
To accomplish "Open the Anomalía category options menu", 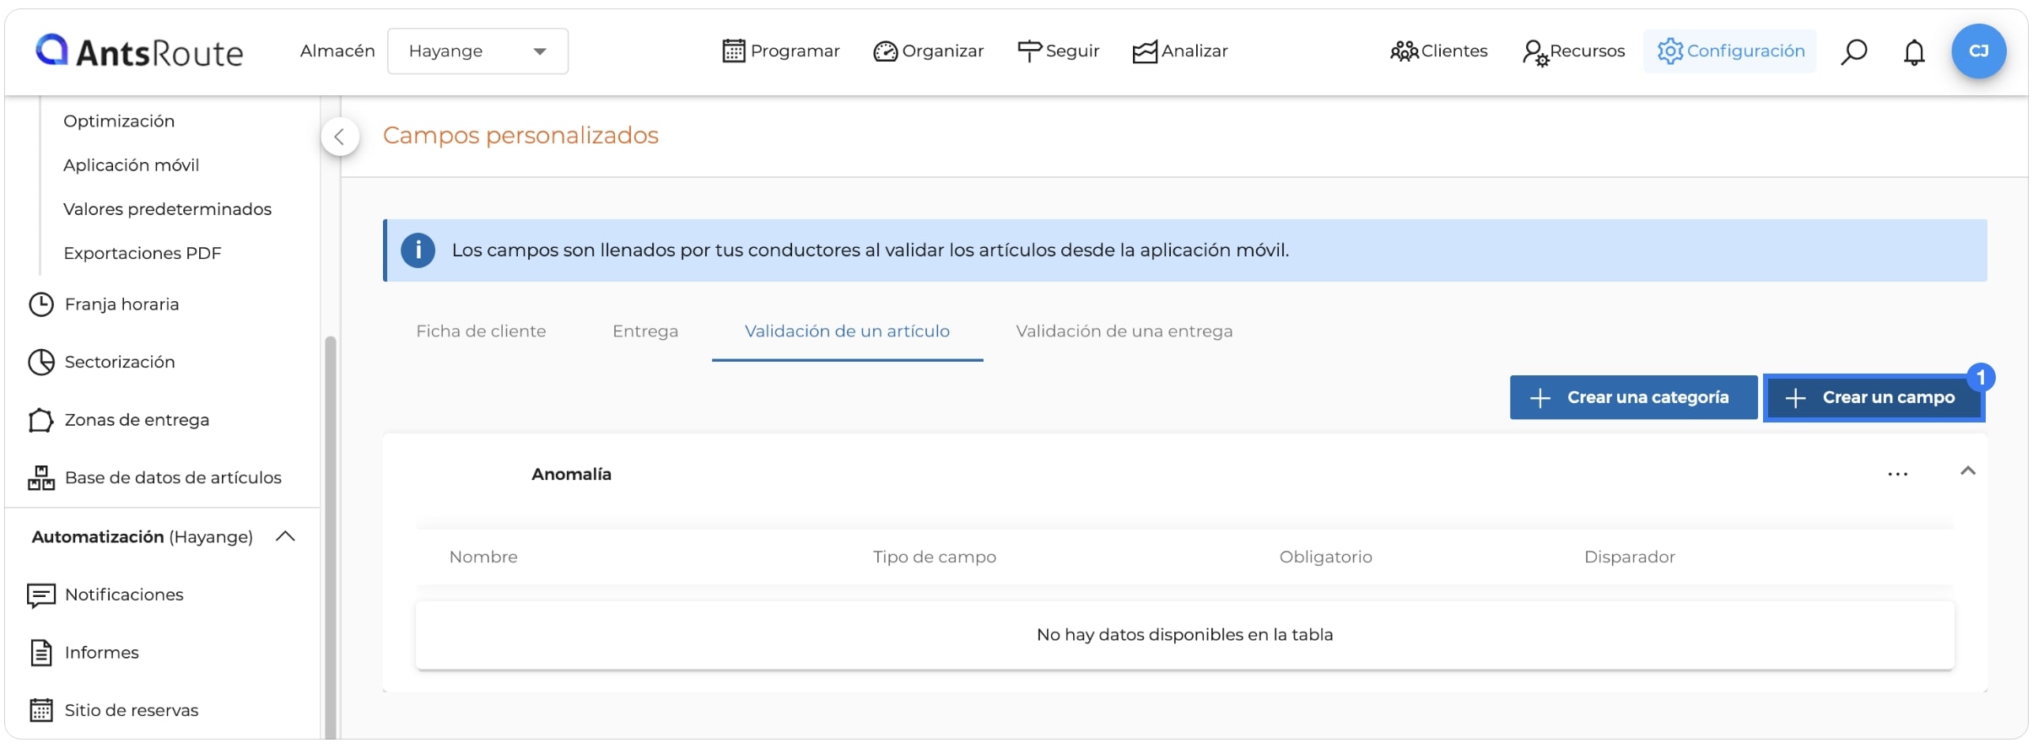I will (1897, 475).
